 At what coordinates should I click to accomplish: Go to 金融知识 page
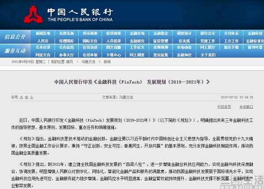coord(184,55)
